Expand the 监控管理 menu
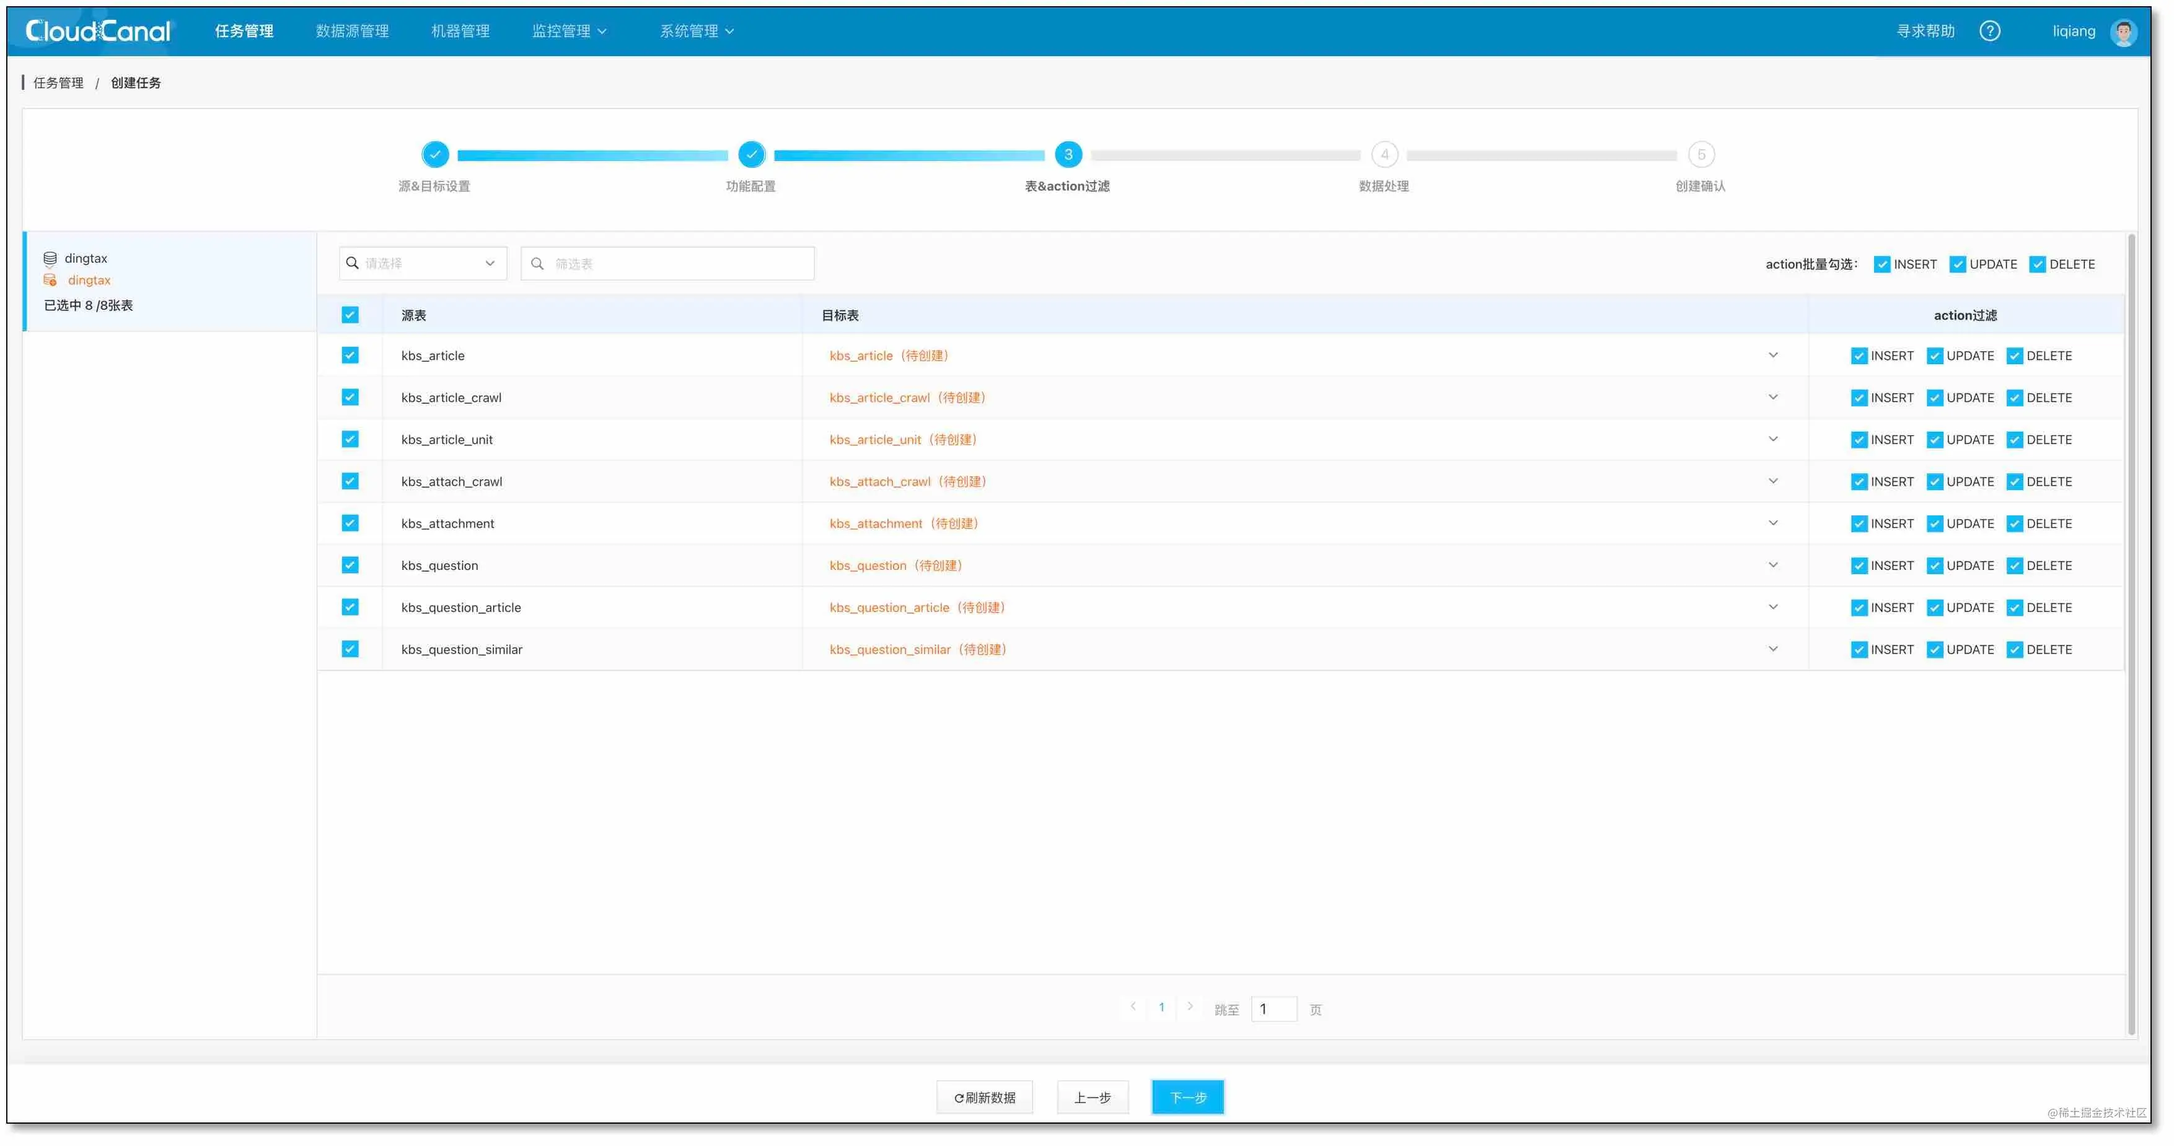2174x1146 pixels. (569, 31)
